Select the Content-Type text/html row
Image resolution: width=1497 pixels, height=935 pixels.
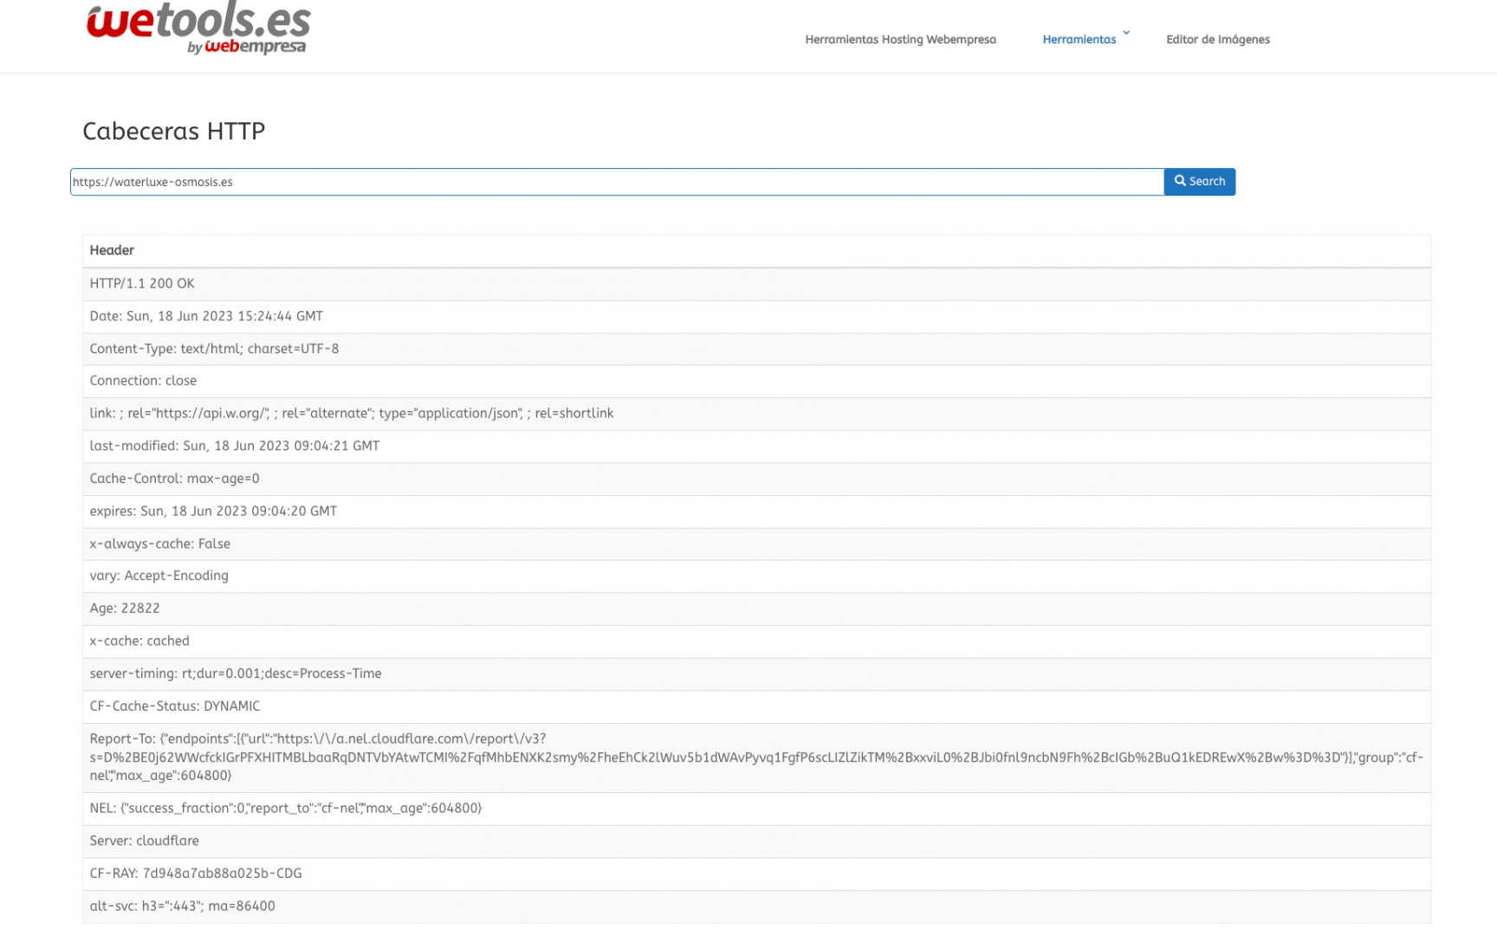click(x=756, y=349)
